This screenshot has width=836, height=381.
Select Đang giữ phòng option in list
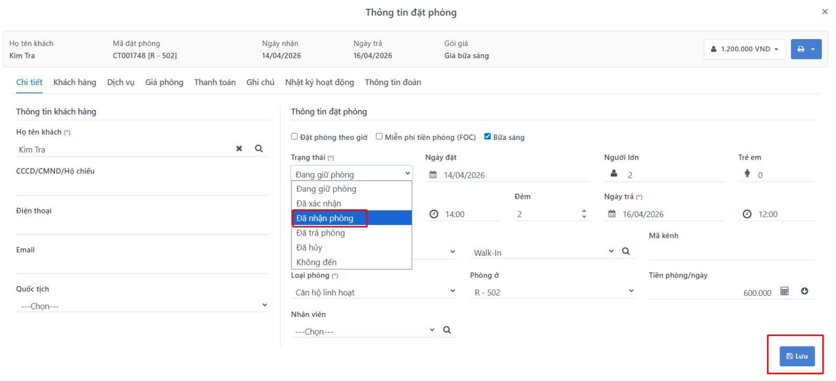click(352, 189)
